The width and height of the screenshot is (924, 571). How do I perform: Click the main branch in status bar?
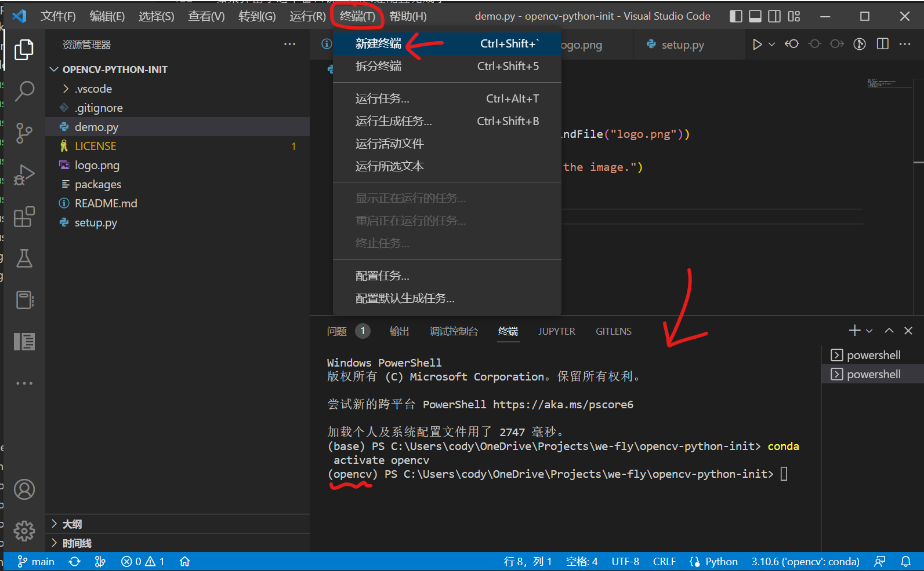36,562
